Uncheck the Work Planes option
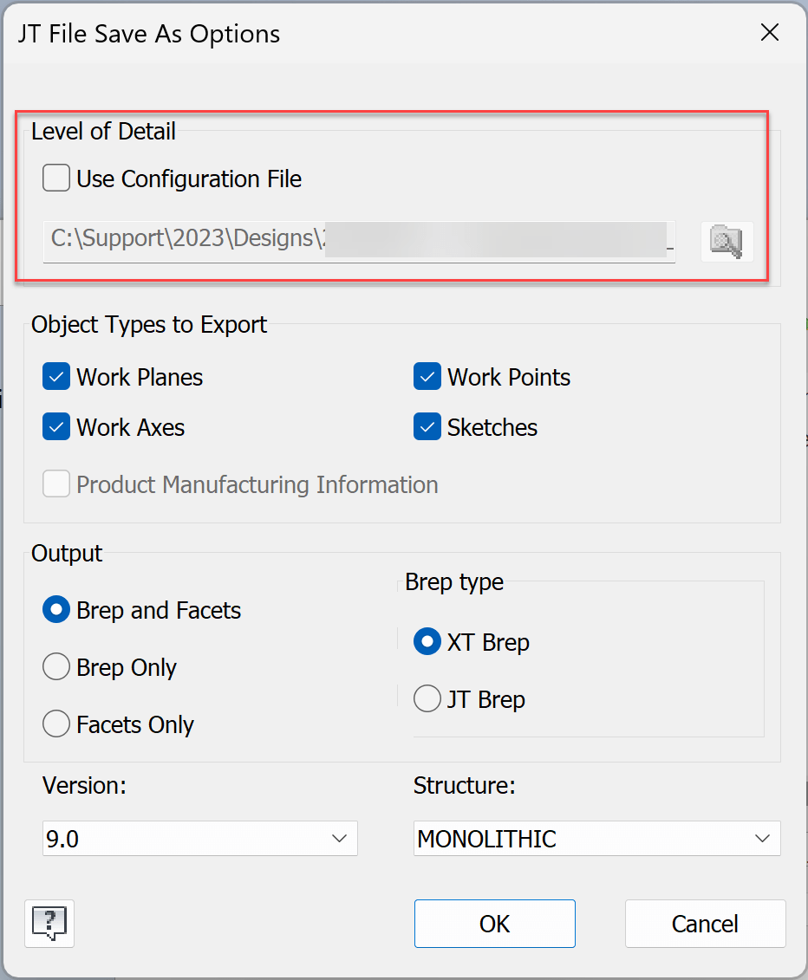The height and width of the screenshot is (980, 808). [55, 376]
